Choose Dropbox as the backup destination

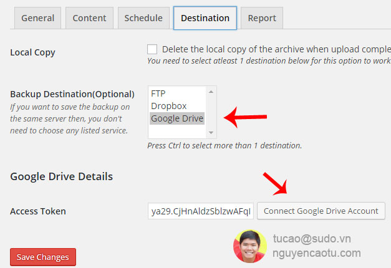click(x=168, y=106)
